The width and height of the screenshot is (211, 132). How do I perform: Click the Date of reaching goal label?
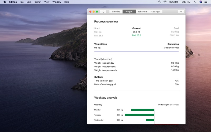[x=105, y=84]
